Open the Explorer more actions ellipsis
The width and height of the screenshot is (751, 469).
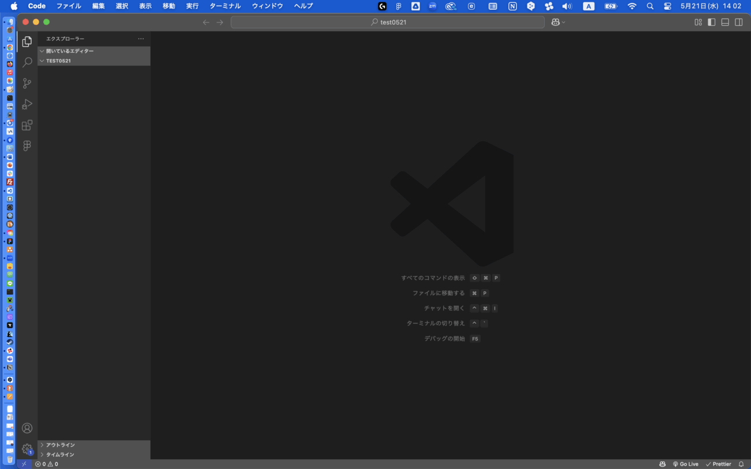[141, 39]
